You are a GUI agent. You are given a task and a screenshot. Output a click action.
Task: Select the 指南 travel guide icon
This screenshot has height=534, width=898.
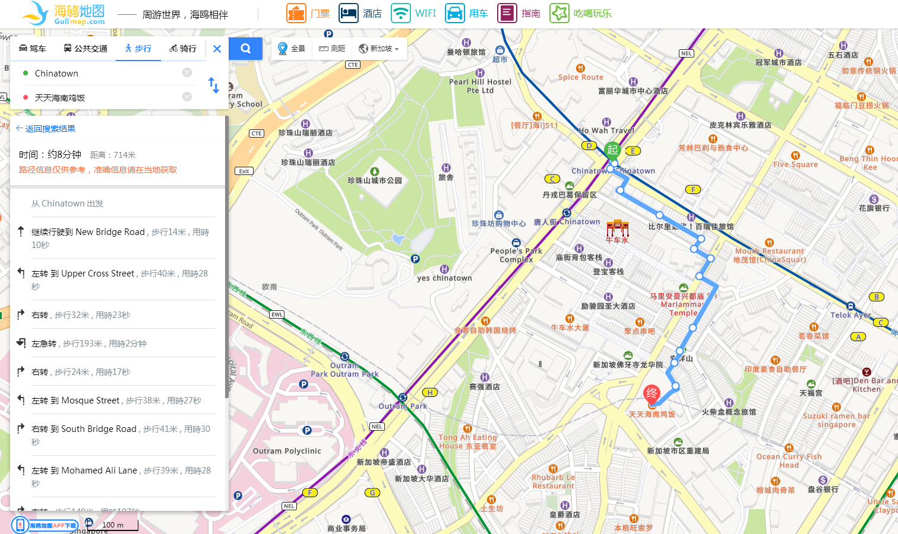click(x=507, y=12)
